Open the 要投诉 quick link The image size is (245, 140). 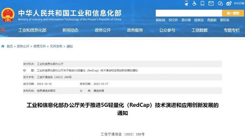pos(224,20)
